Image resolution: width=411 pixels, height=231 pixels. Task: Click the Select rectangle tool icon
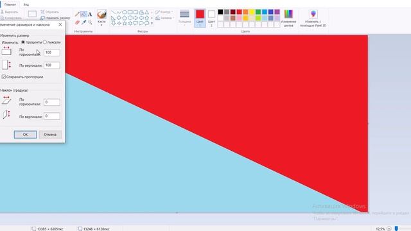pyautogui.click(x=32, y=14)
